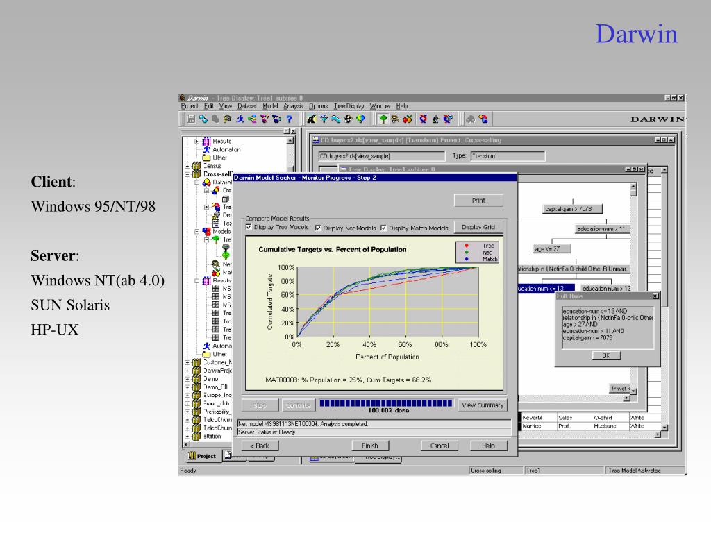Image resolution: width=711 pixels, height=533 pixels.
Task: Click the Models icon in project tree
Action: 206,231
